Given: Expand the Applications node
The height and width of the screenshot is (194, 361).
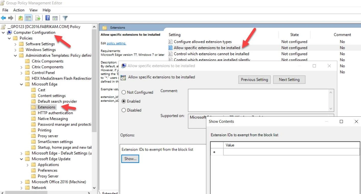Looking at the screenshot, I should (28, 165).
